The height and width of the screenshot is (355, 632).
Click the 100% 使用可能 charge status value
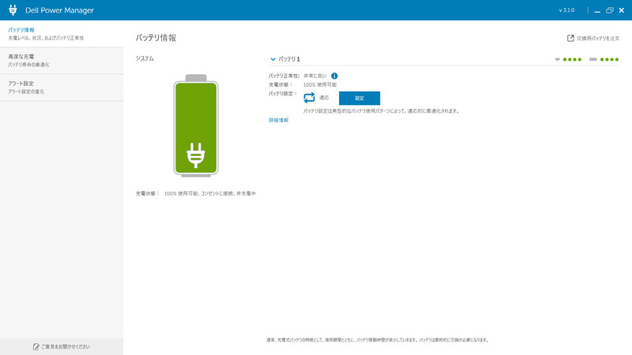pos(320,85)
